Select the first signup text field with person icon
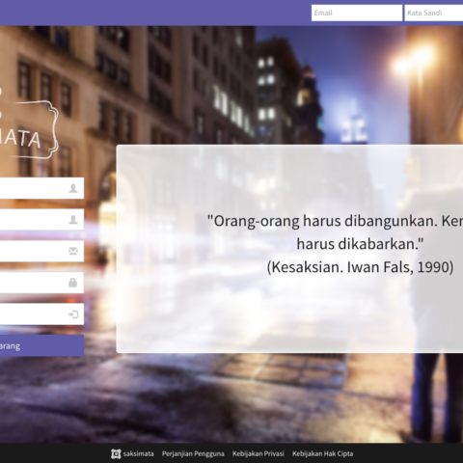This screenshot has height=463, width=463. tap(41, 188)
